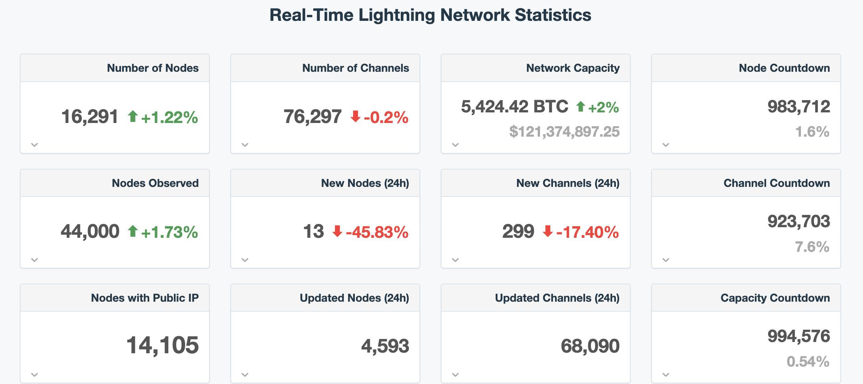The width and height of the screenshot is (863, 384).
Task: Click the green up arrow beside +2%
Action: [580, 107]
